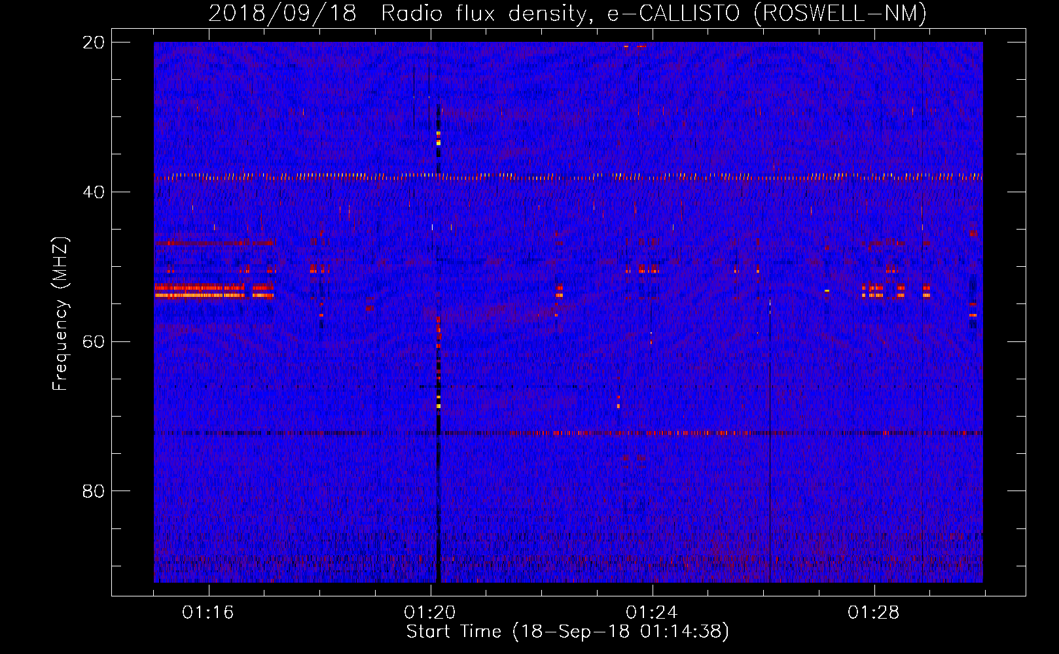Click the 40 MHz frequency tick label
This screenshot has height=654, width=1059.
pos(93,192)
